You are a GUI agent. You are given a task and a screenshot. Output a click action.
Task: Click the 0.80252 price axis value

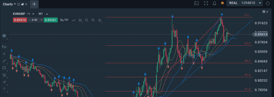[261, 80]
